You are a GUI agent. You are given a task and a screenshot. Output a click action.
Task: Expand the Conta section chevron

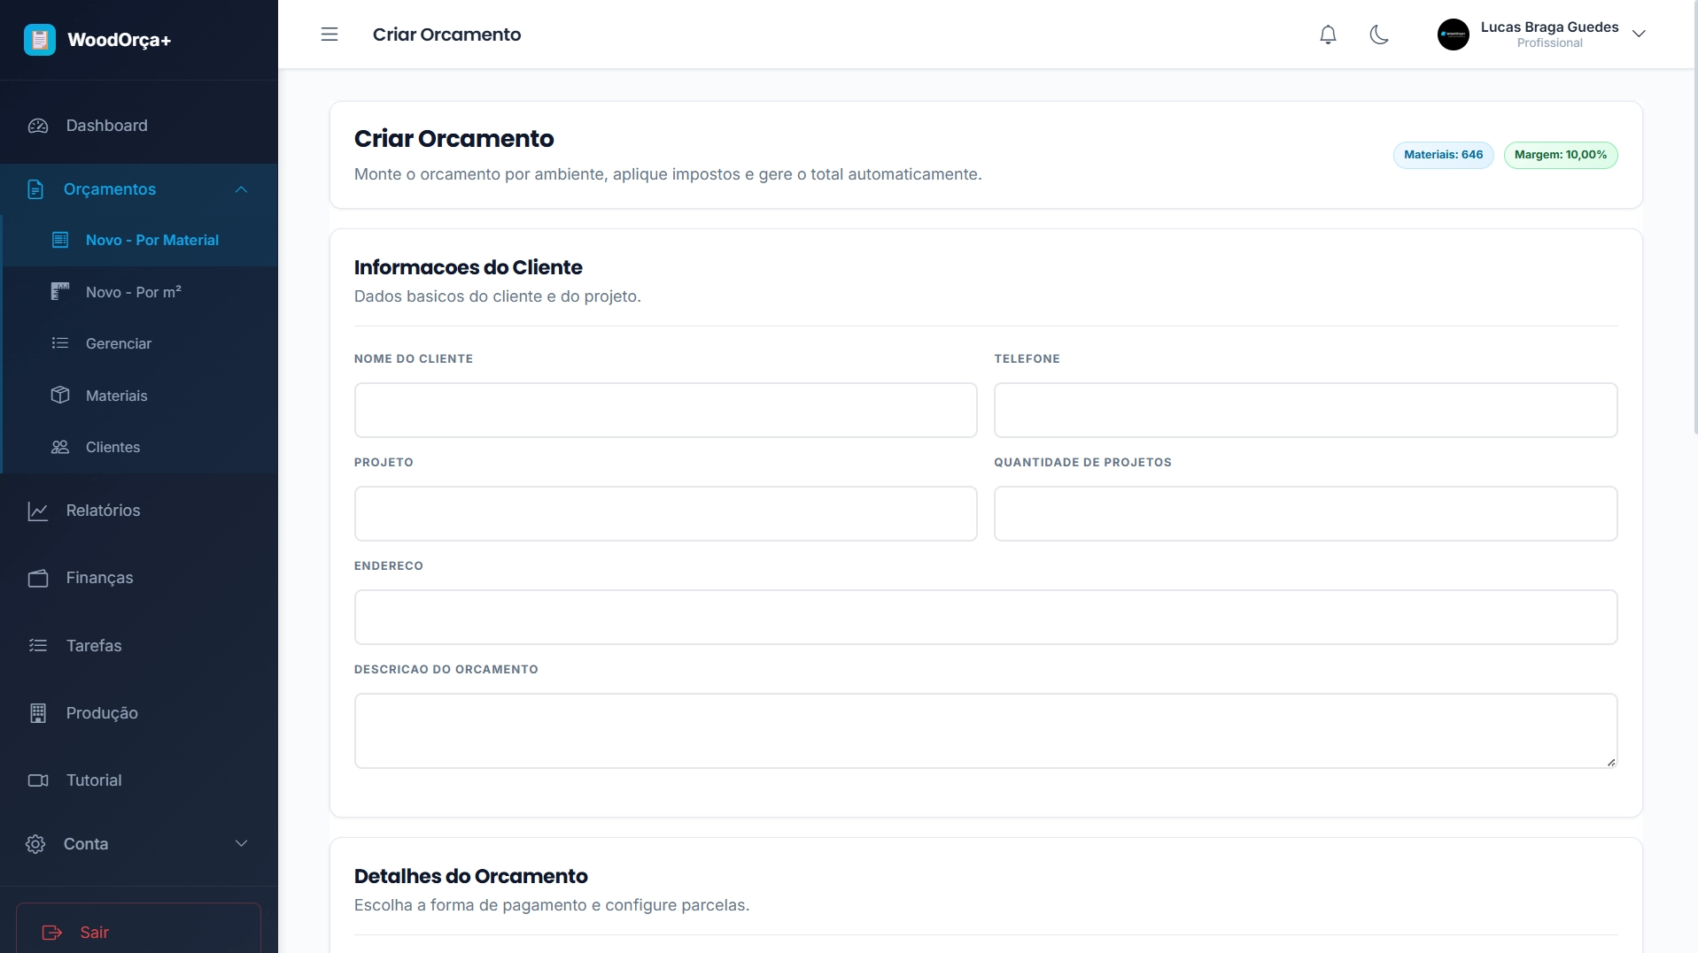click(x=241, y=844)
